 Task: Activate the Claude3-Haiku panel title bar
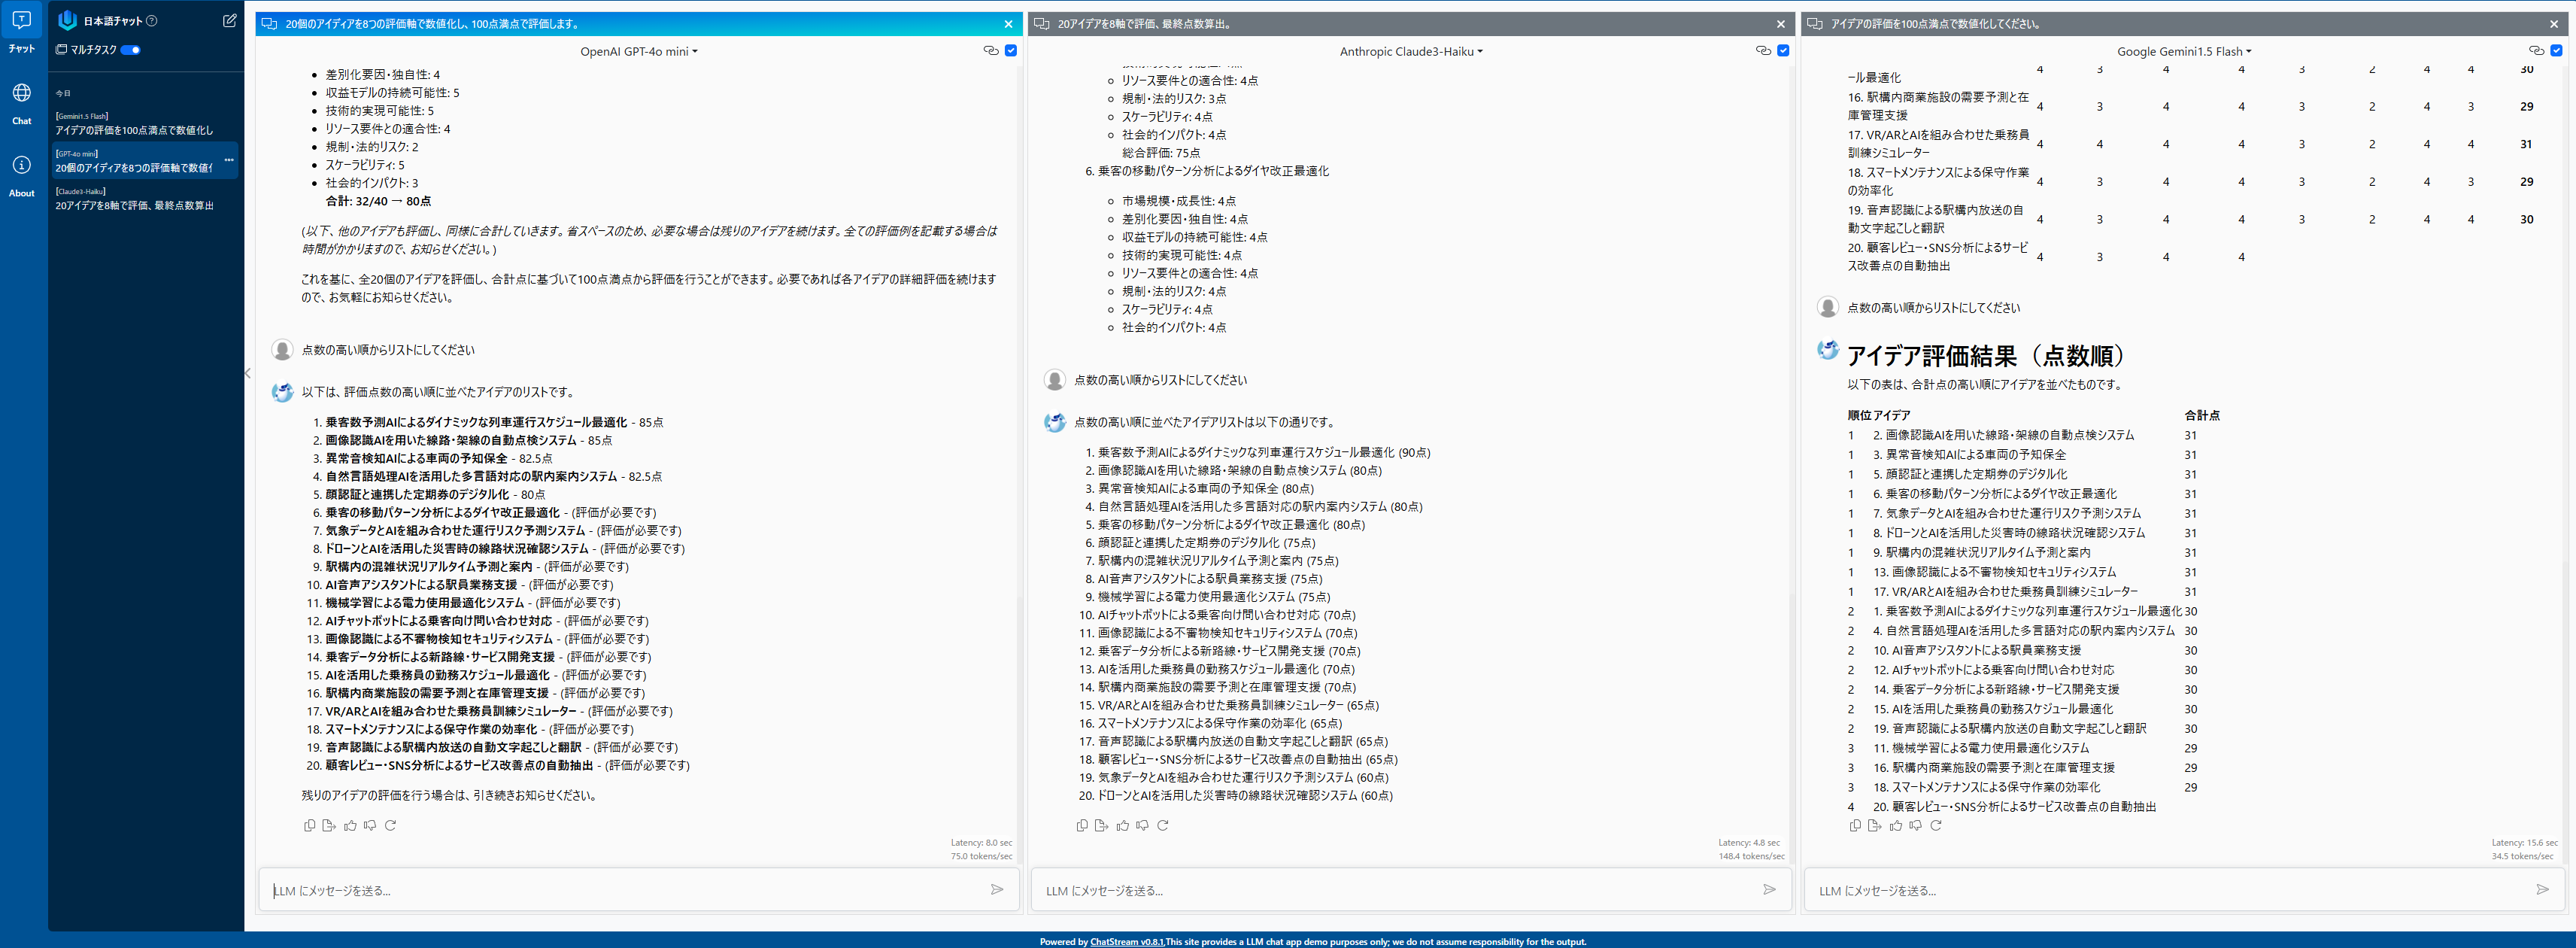[x=1411, y=24]
